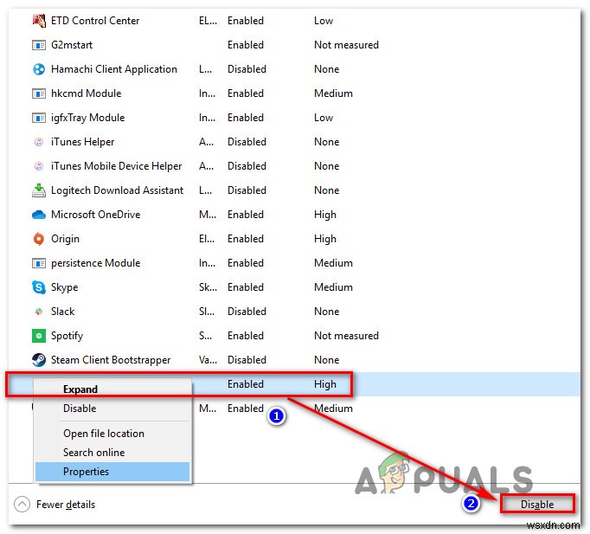Select the hkcmd Module name

point(87,93)
